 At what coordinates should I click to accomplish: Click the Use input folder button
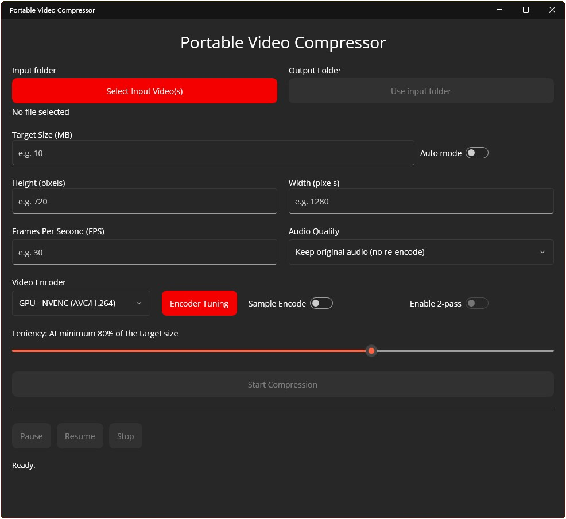coord(421,91)
